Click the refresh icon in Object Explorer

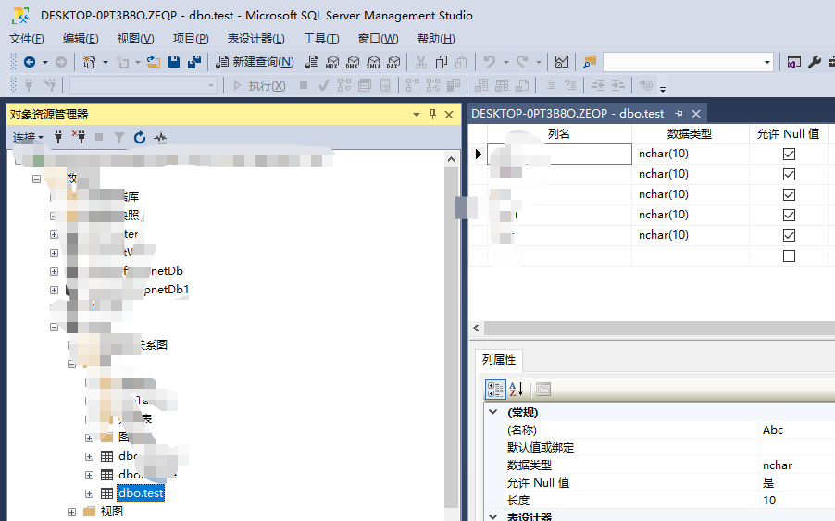pos(140,137)
